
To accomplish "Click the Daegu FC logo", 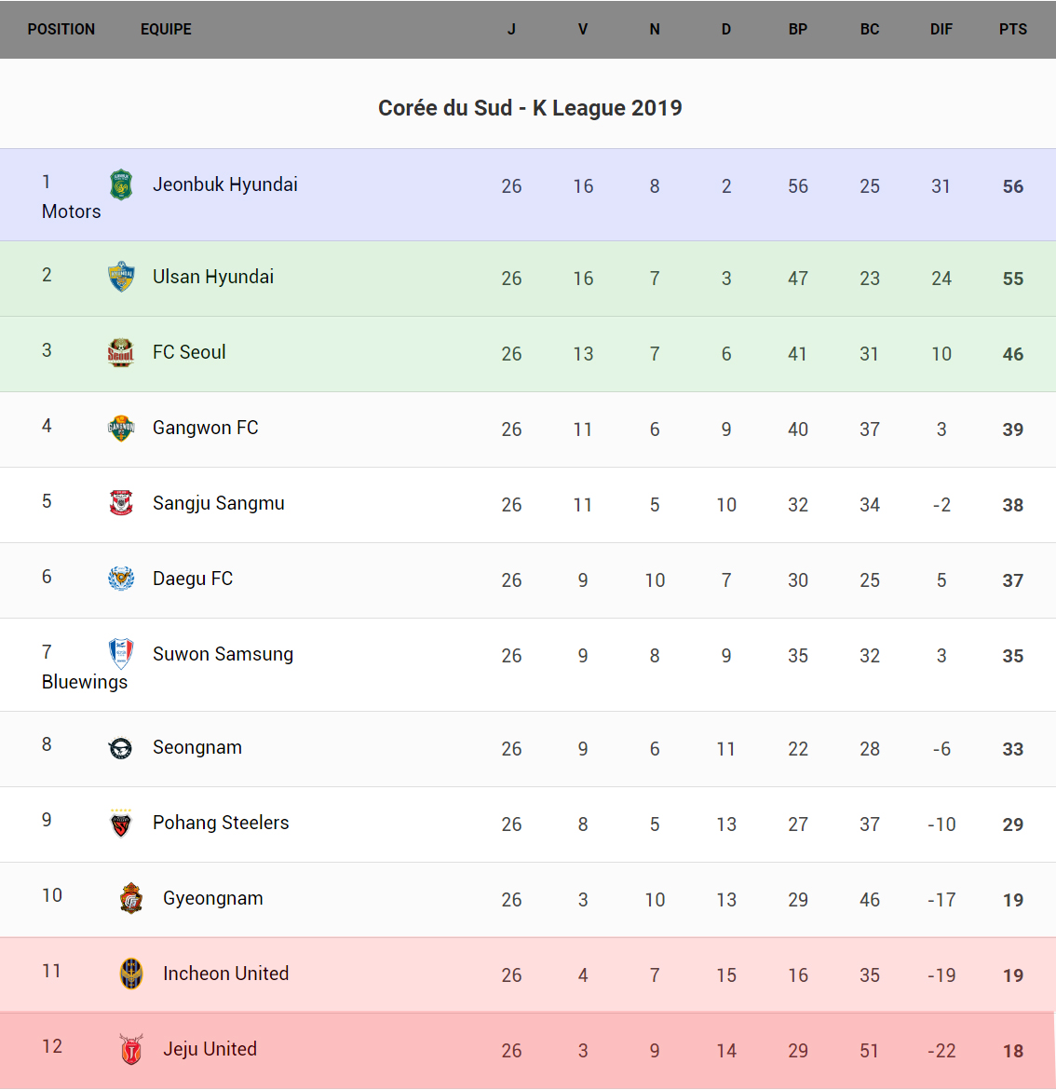I will [x=121, y=579].
